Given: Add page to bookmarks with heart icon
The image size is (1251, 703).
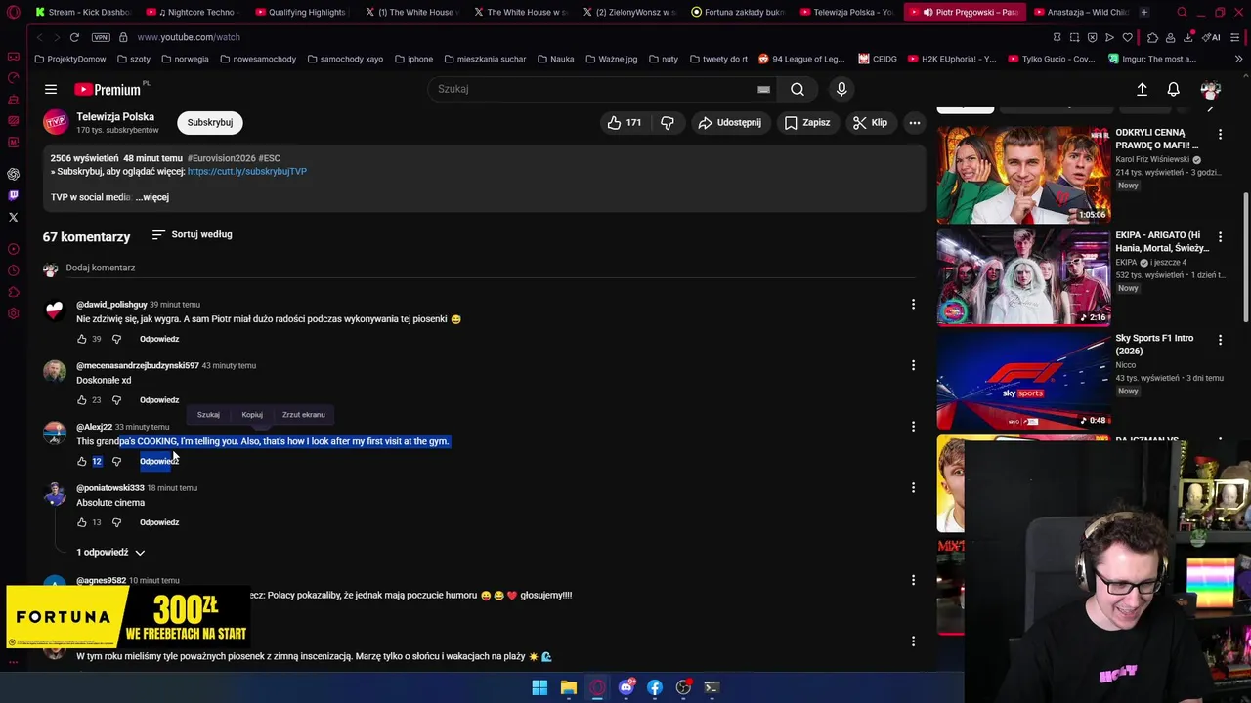Looking at the screenshot, I should [x=1127, y=37].
